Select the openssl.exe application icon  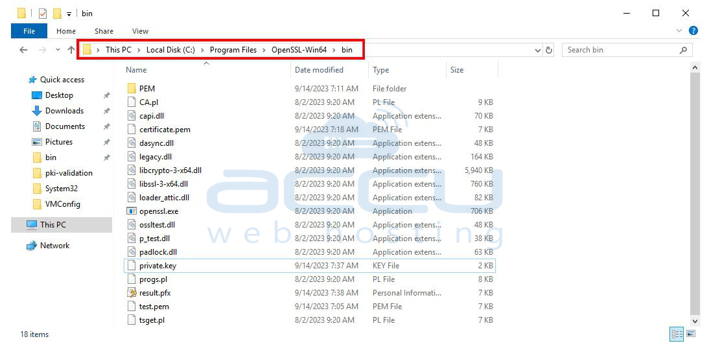point(132,211)
